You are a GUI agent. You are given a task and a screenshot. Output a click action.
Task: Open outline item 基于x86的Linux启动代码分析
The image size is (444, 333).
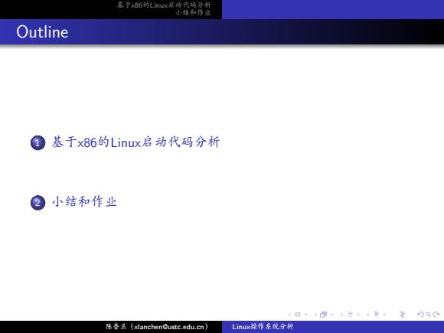coord(135,142)
